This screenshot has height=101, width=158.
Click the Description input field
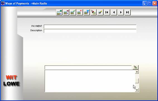(90, 31)
